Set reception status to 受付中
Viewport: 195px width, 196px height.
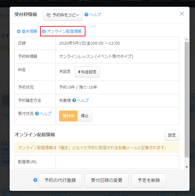click(x=68, y=116)
